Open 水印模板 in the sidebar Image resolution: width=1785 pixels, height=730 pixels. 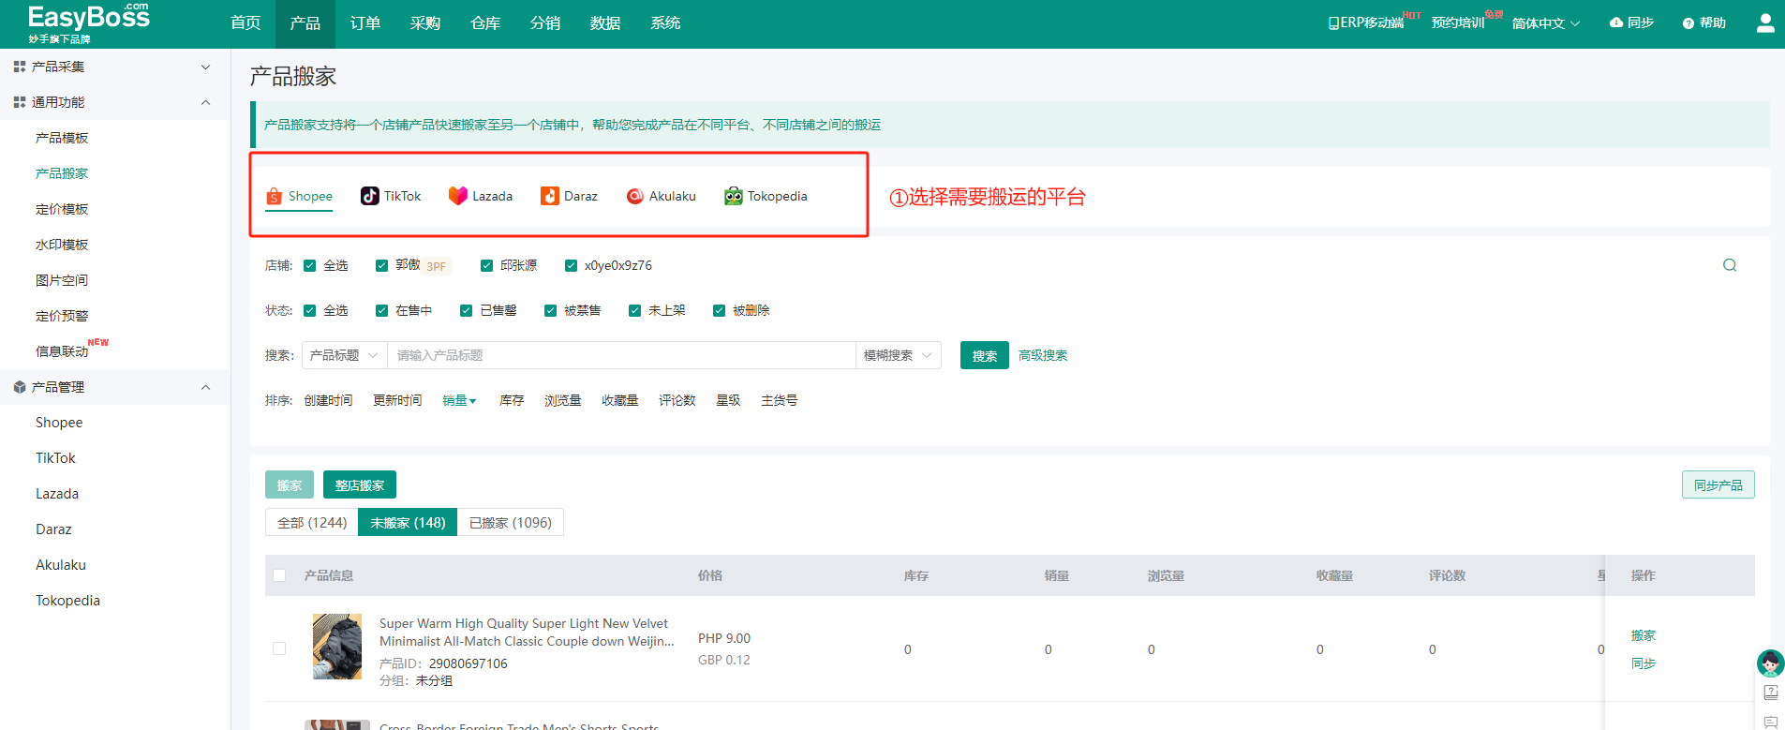(62, 245)
